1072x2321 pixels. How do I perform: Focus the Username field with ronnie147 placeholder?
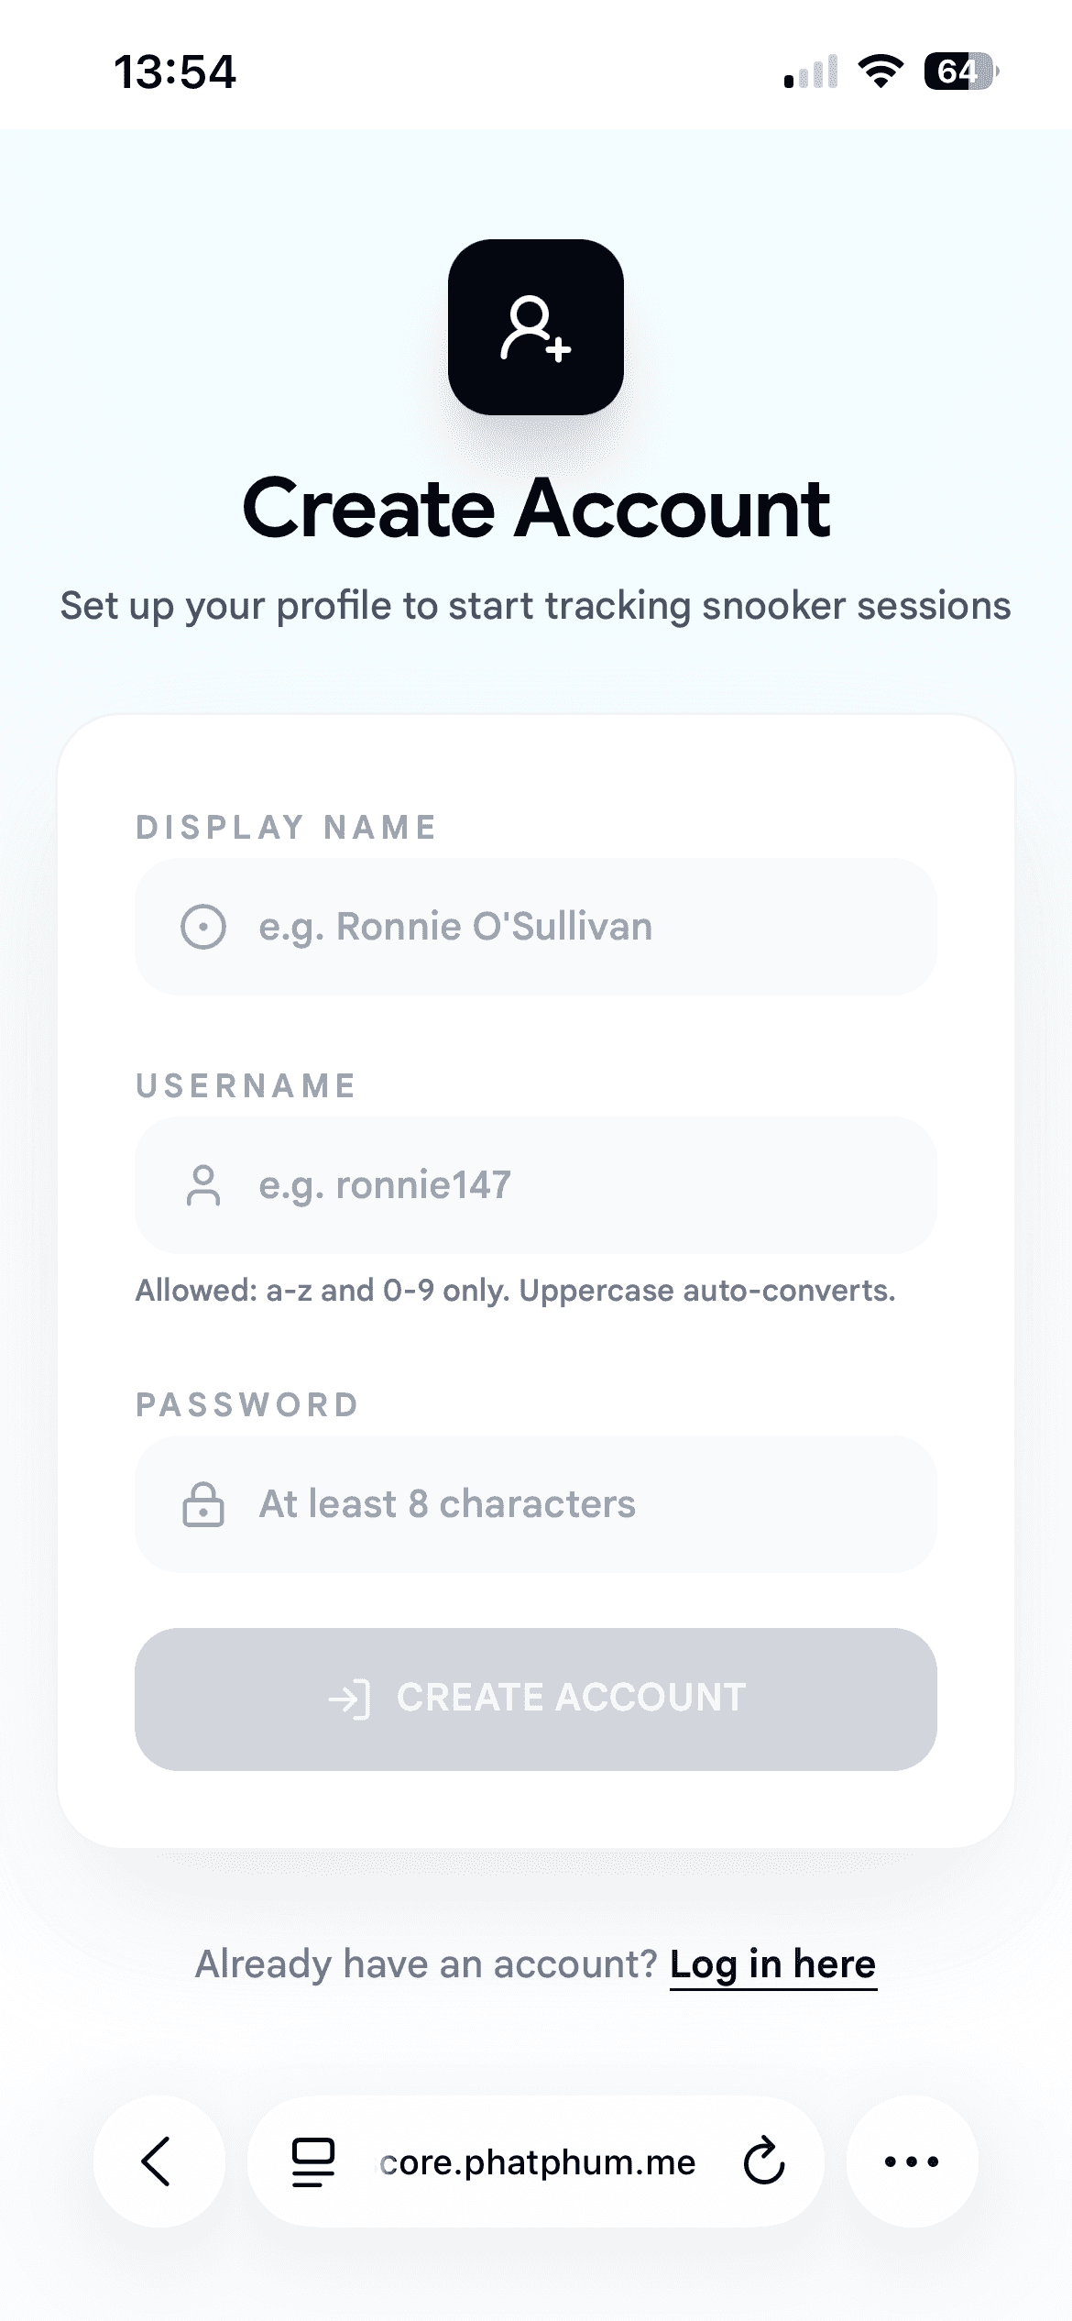tap(586, 1185)
